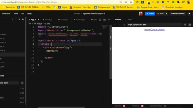Toggle the preview layout icon
Screen dimensions: 193x108
(x=105, y=19)
